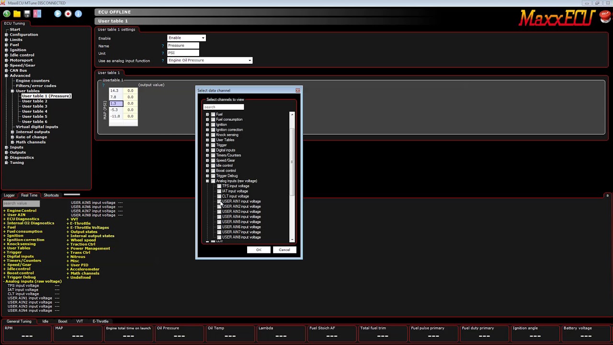This screenshot has height=345, width=613.
Task: Click the Battery voltage gauge panel
Action: coord(586,333)
